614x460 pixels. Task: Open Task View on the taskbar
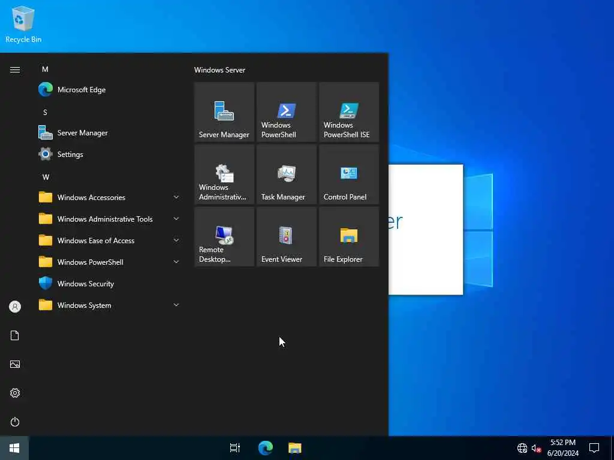[x=235, y=448]
